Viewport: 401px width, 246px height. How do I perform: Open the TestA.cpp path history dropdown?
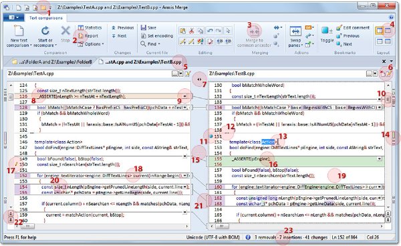point(181,74)
